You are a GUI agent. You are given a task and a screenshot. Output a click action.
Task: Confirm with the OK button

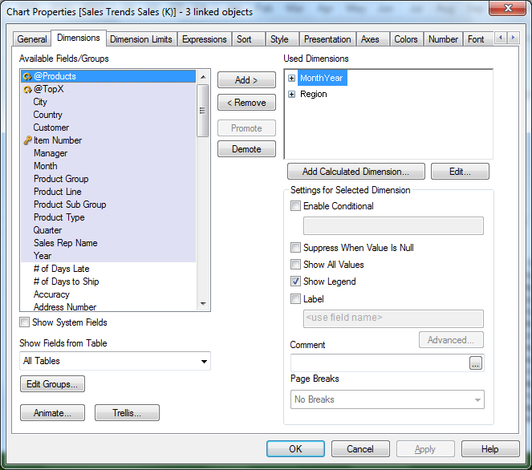(x=295, y=449)
